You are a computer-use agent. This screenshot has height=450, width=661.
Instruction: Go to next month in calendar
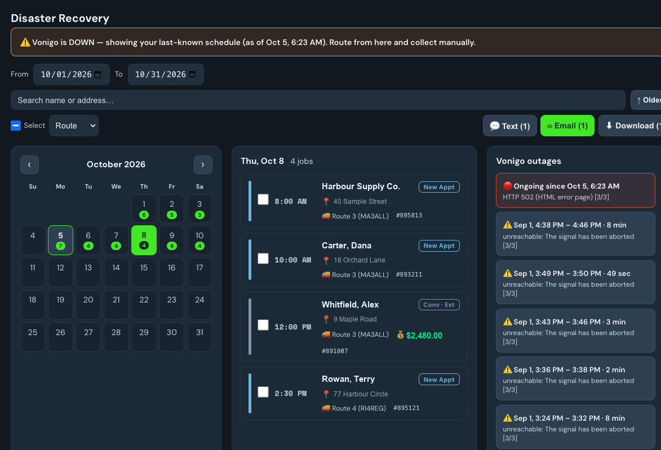point(203,165)
